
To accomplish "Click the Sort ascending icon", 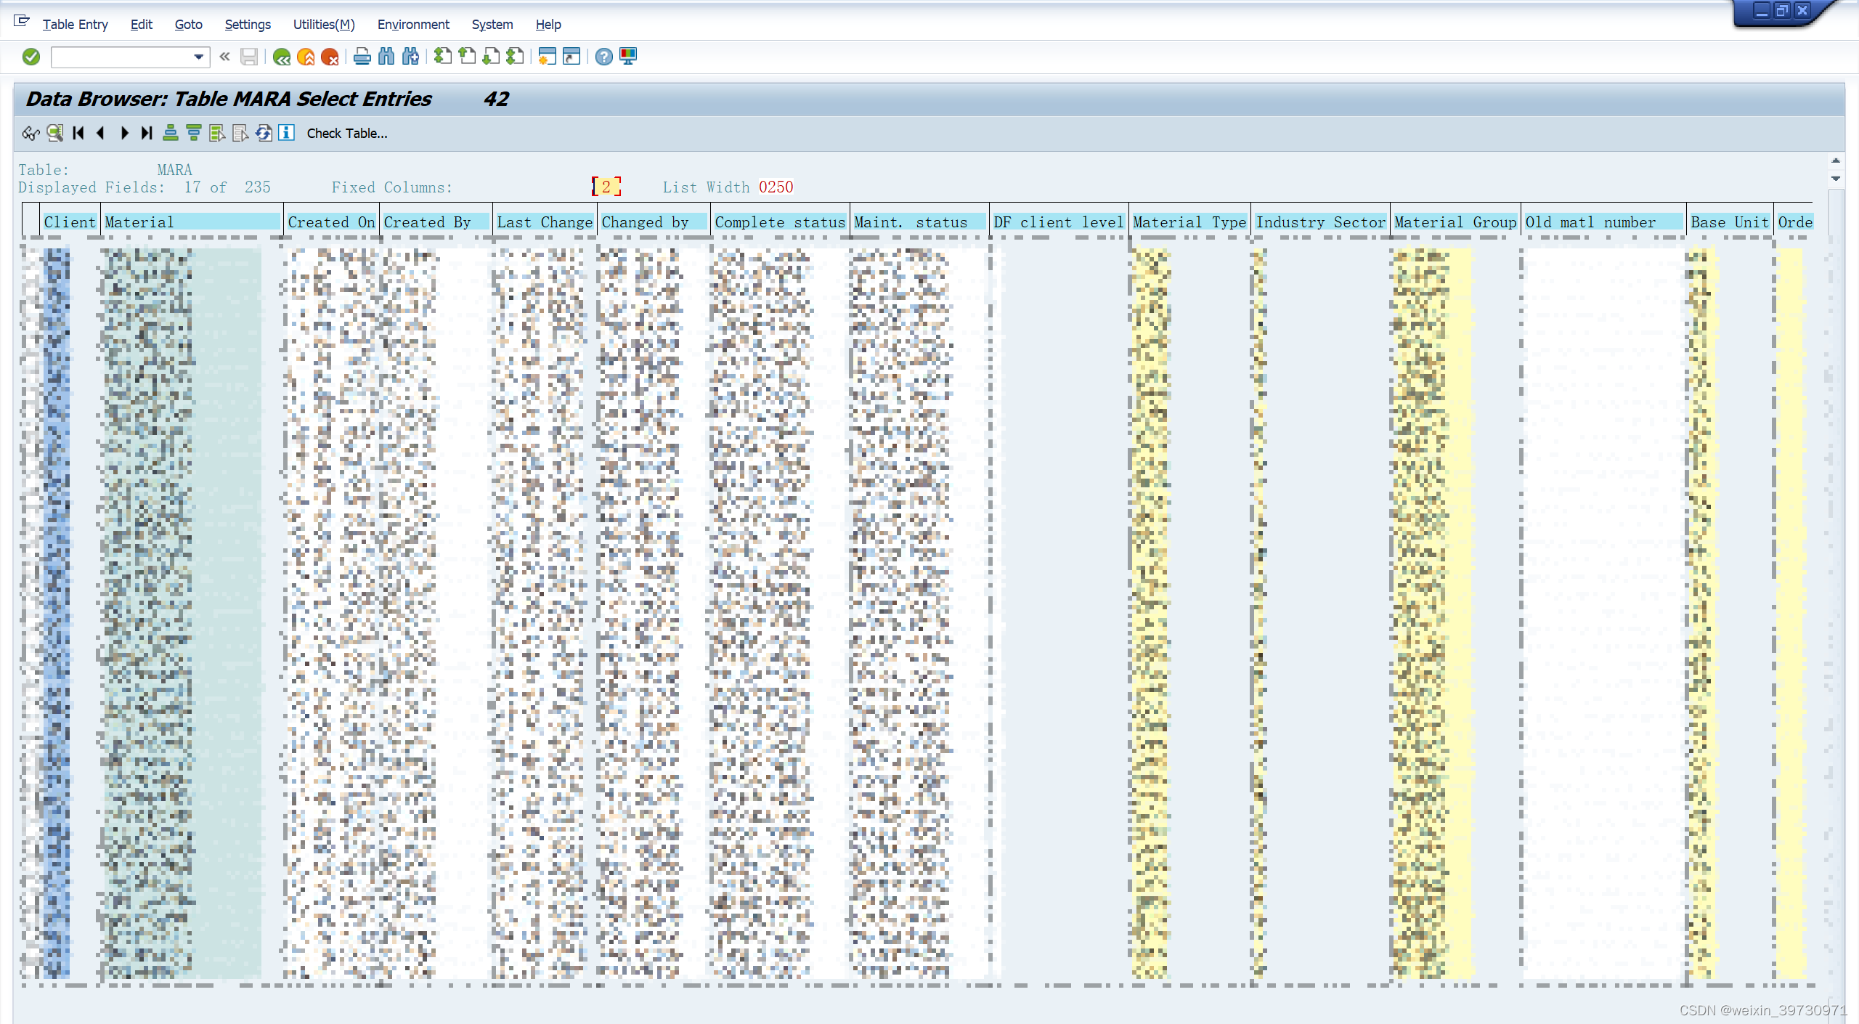I will pyautogui.click(x=170, y=133).
